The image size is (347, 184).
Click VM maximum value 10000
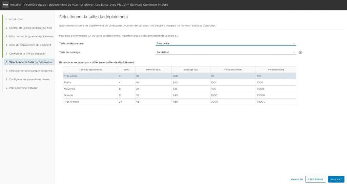pos(261,95)
